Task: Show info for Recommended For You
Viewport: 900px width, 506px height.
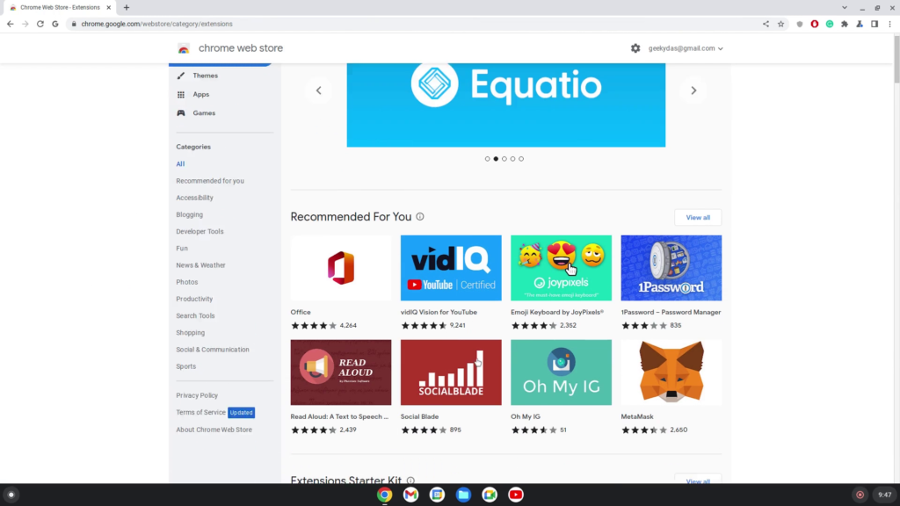Action: click(x=420, y=217)
